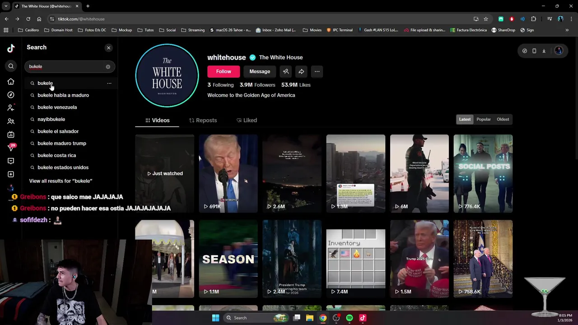Open the ShareDrop bookmark
Image resolution: width=578 pixels, height=325 pixels.
point(503,30)
